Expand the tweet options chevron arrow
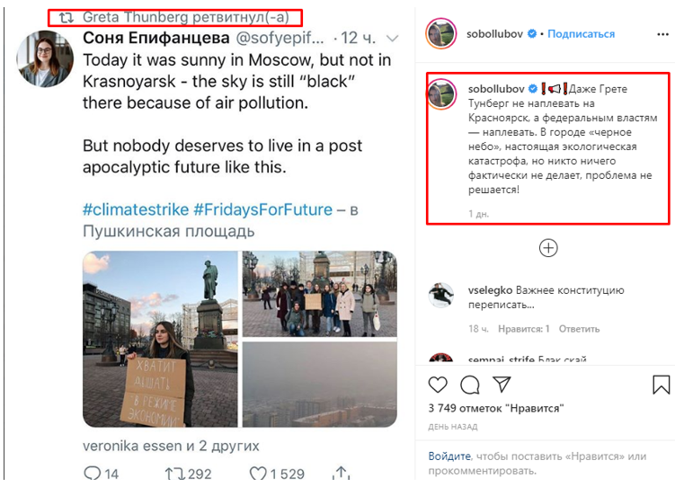The image size is (684, 496). (392, 40)
